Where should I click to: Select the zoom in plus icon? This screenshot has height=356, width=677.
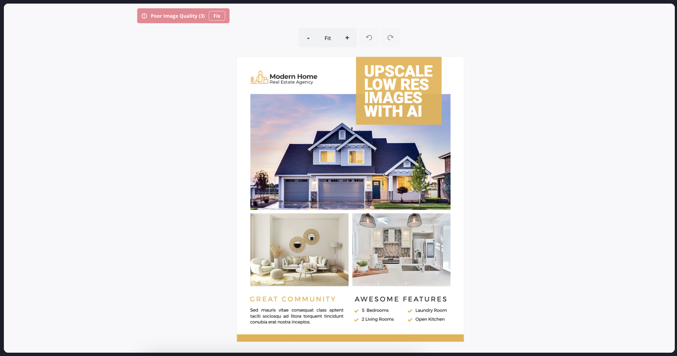pos(347,38)
